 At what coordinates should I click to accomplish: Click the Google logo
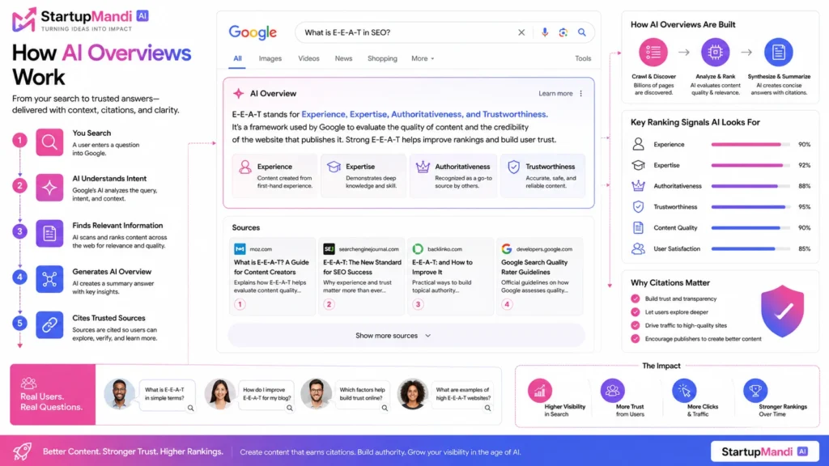pyautogui.click(x=253, y=32)
